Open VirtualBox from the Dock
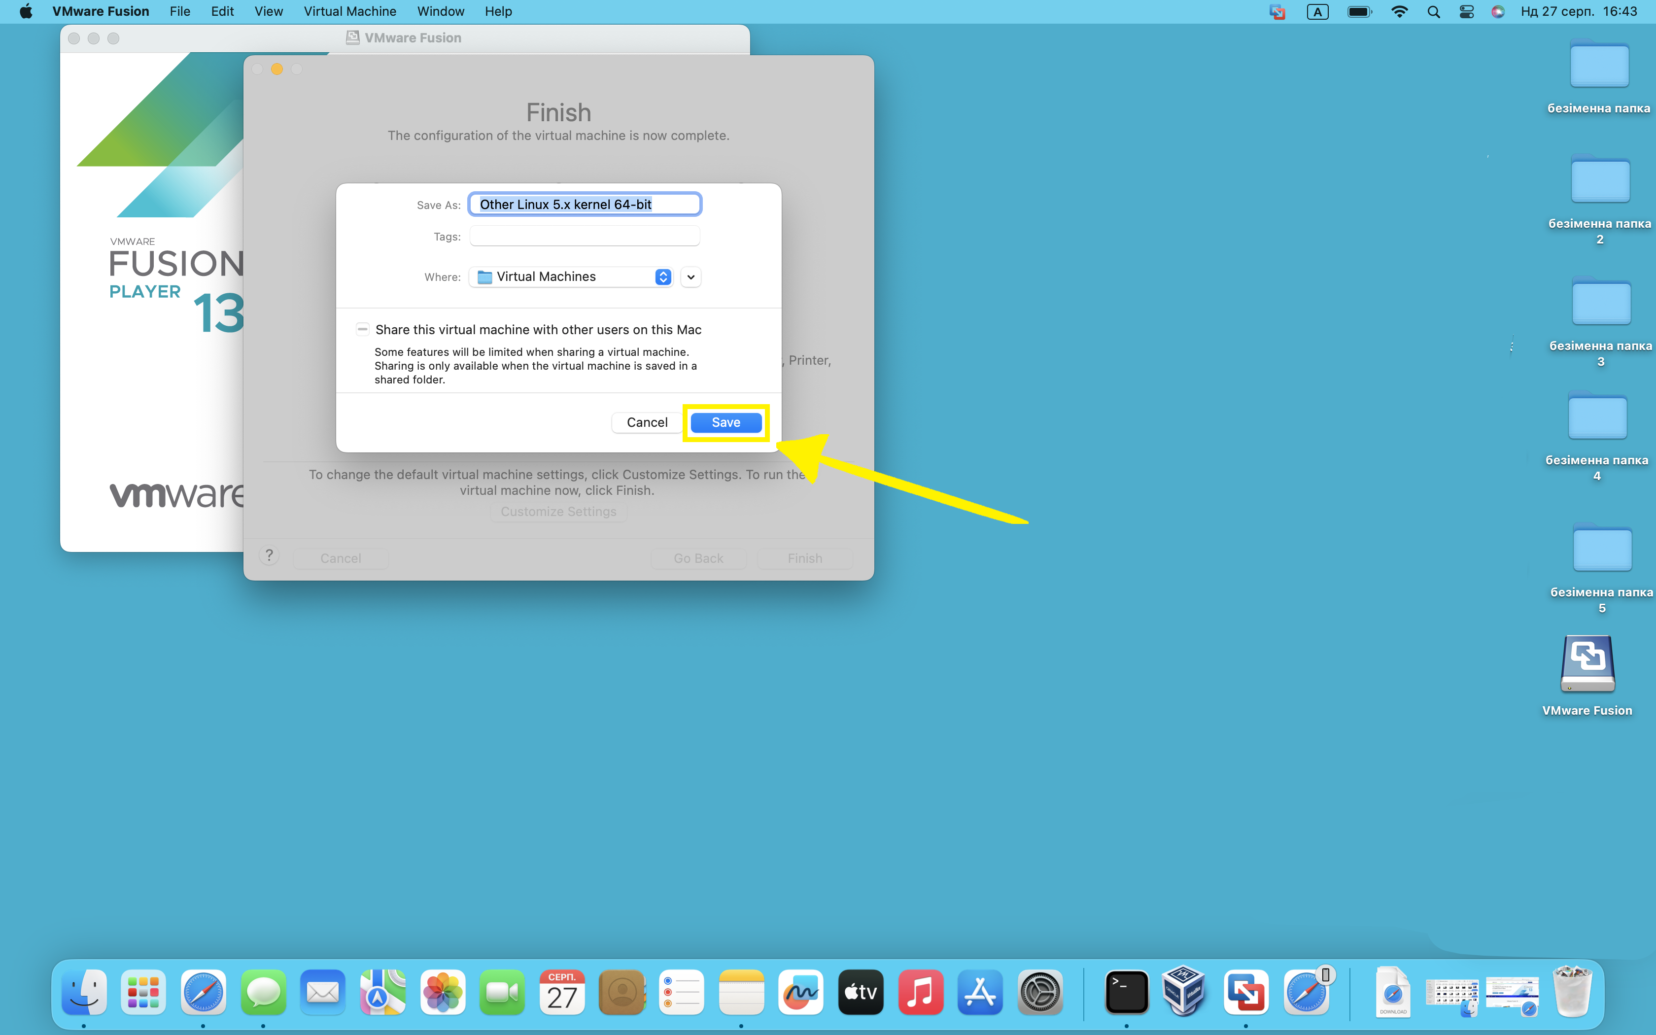Image resolution: width=1656 pixels, height=1035 pixels. pyautogui.click(x=1184, y=991)
